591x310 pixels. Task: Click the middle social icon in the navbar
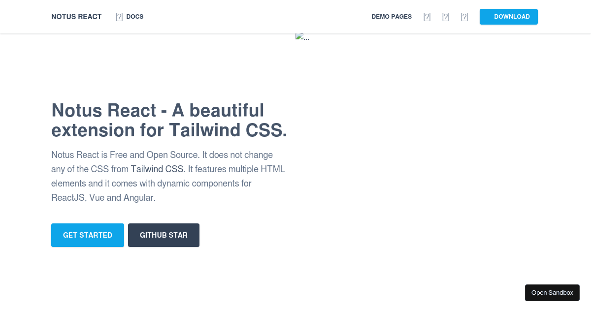[446, 17]
